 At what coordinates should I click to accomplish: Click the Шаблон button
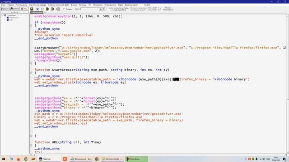point(15,9)
